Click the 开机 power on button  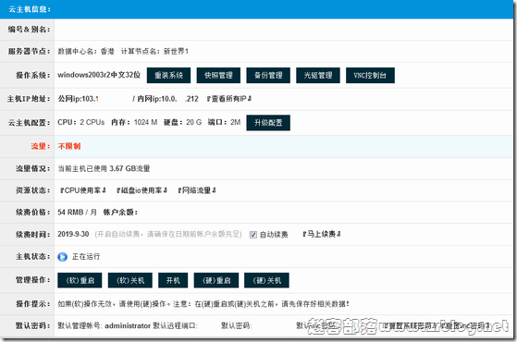pos(173,280)
